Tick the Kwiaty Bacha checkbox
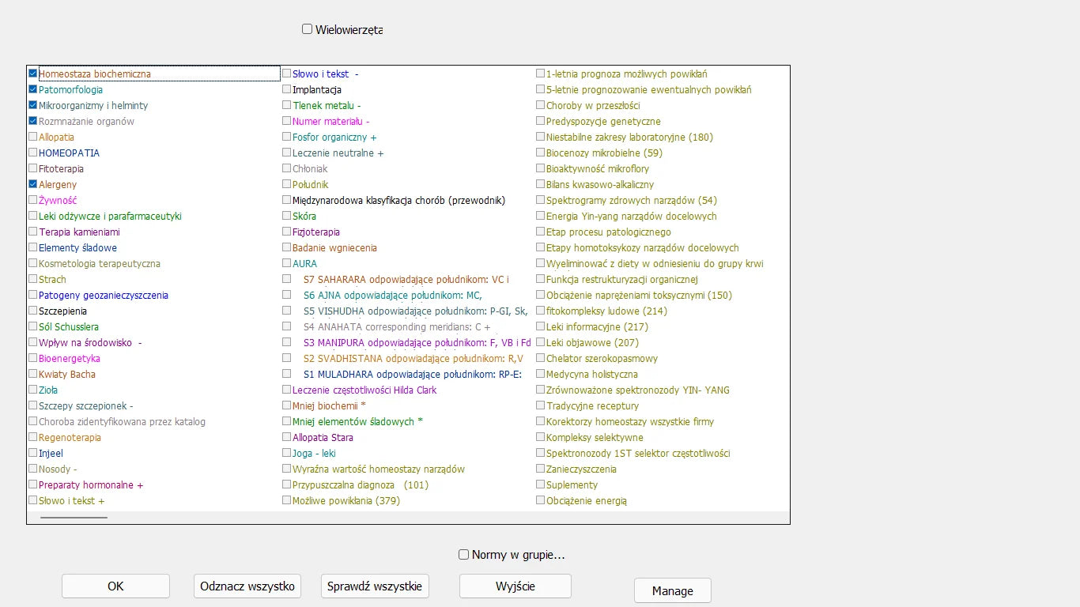1080x607 pixels. click(x=33, y=374)
